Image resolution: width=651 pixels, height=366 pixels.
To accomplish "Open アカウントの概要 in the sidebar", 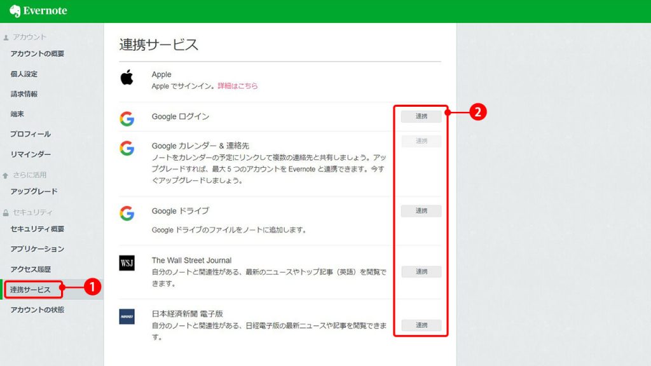I will pos(38,53).
